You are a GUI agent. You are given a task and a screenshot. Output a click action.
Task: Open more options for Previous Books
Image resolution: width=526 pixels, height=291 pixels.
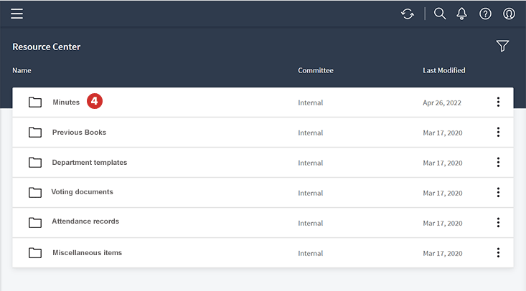click(x=498, y=133)
